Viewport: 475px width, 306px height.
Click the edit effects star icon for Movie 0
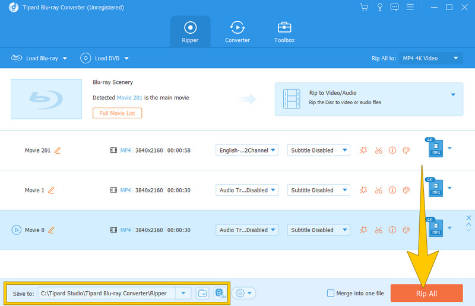point(363,230)
